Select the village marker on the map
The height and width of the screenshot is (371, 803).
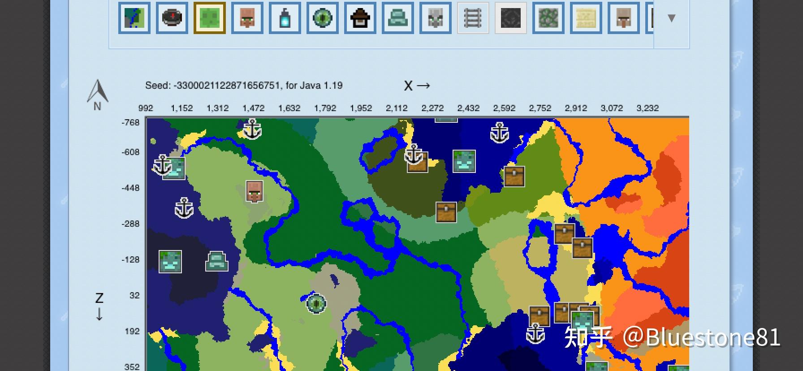(255, 191)
